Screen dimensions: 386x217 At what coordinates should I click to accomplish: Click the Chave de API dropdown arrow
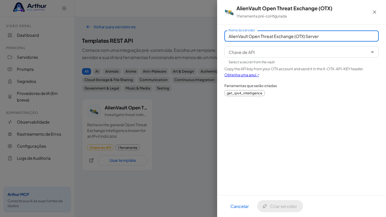372,52
